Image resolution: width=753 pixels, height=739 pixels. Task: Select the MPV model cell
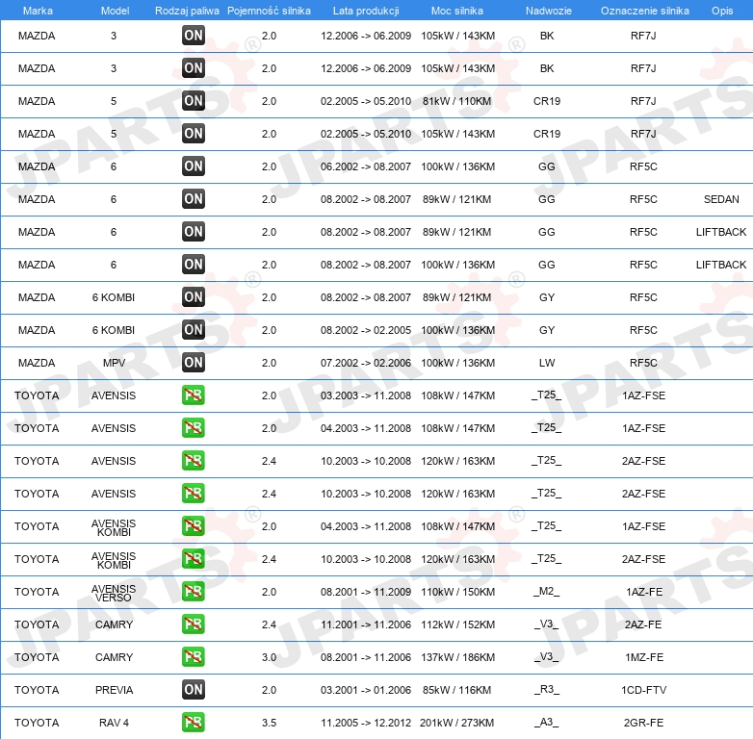[x=114, y=363]
